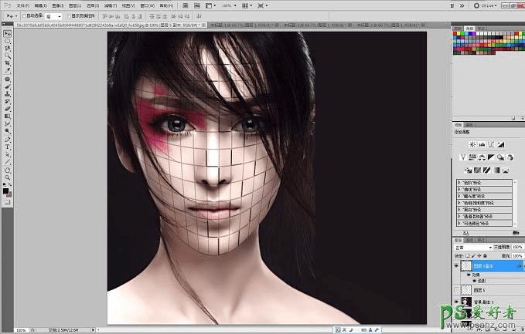The height and width of the screenshot is (334, 525).
Task: Open the layer blend mode dropdown
Action: click(473, 247)
